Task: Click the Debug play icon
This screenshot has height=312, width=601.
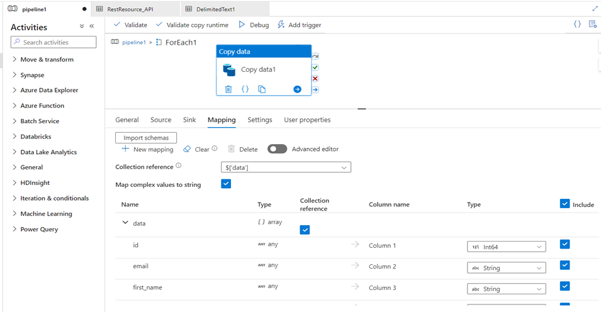Action: pos(242,25)
